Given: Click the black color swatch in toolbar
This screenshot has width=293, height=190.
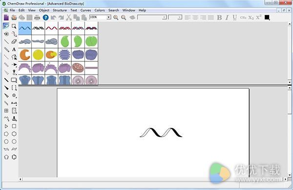Looking at the screenshot, I should [x=267, y=18].
